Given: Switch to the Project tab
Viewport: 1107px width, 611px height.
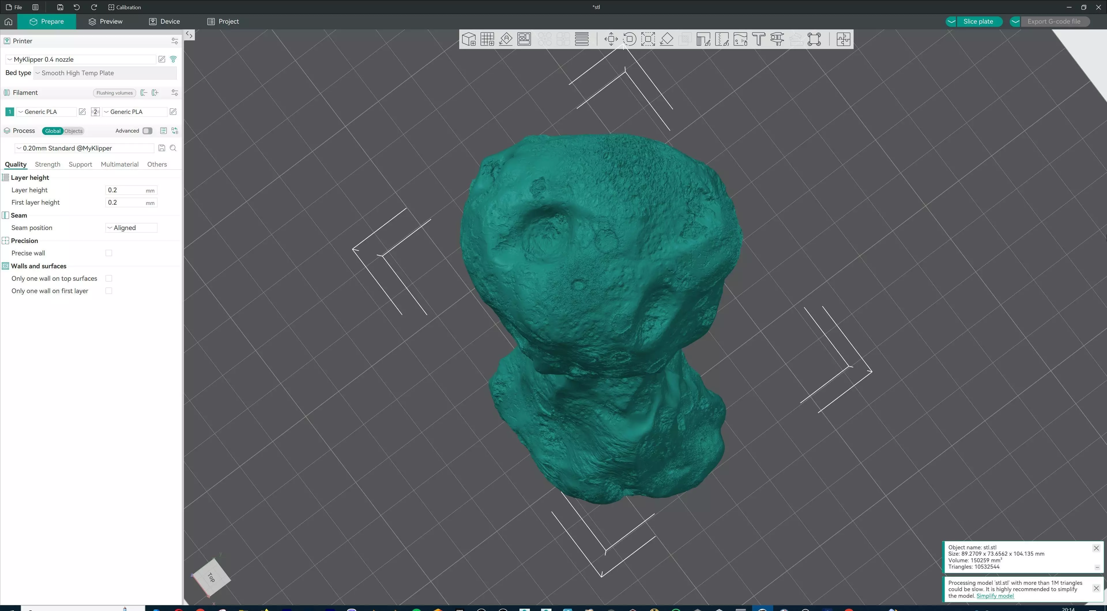Looking at the screenshot, I should pos(223,22).
